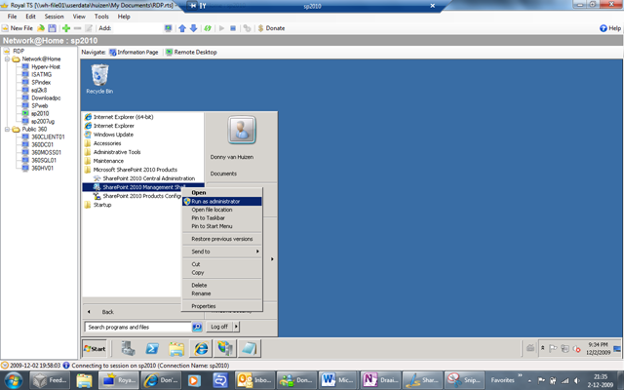
Task: Click the save floppy disk icon
Action: [52, 28]
